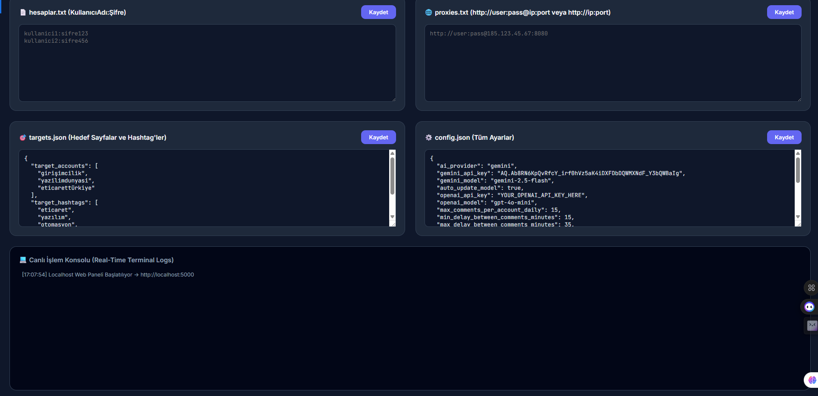Save config.json with its Kaydet button
Screen dimensions: 818x396
point(784,137)
